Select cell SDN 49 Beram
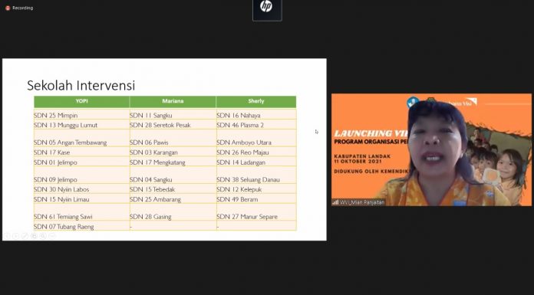The width and height of the screenshot is (534, 295). (256, 198)
